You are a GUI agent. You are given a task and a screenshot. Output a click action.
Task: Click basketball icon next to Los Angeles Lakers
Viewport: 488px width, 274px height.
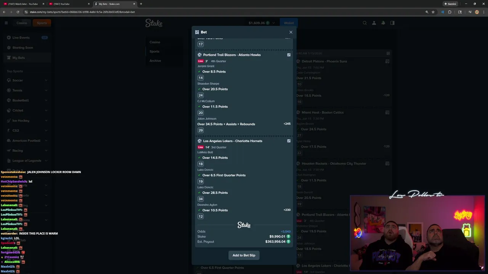click(x=199, y=141)
